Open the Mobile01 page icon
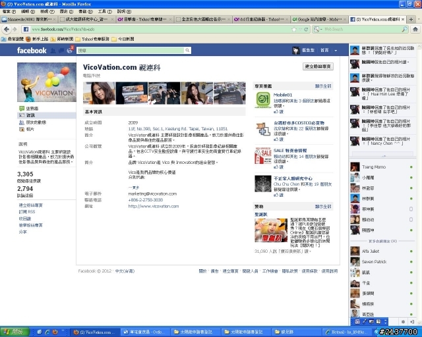 tap(262, 99)
